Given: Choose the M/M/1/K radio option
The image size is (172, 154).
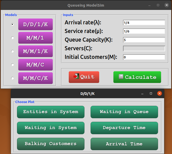Looking at the screenshot, I should 13,51.
